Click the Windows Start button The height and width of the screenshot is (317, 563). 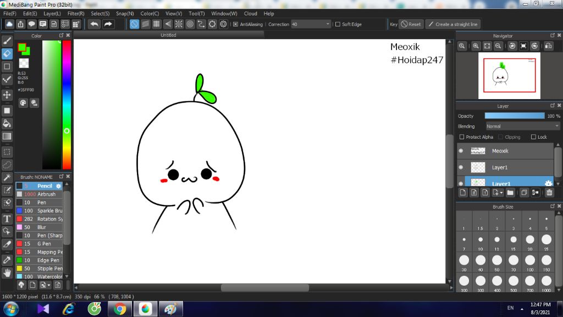11,309
